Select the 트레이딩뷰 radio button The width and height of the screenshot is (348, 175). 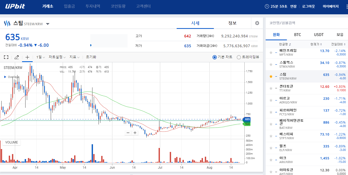[x=239, y=57]
